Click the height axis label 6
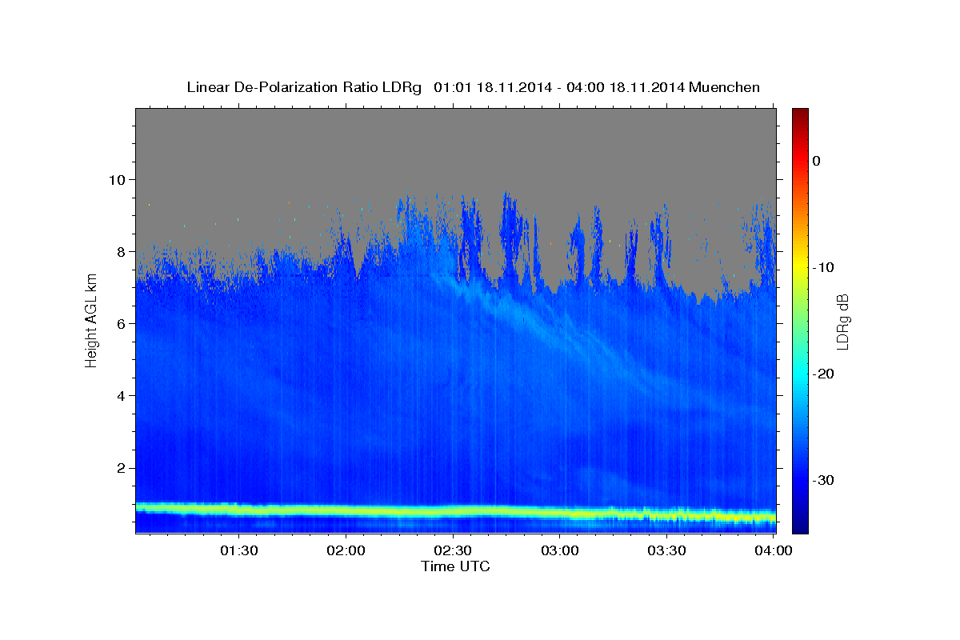Image resolution: width=960 pixels, height=640 pixels. pyautogui.click(x=123, y=323)
